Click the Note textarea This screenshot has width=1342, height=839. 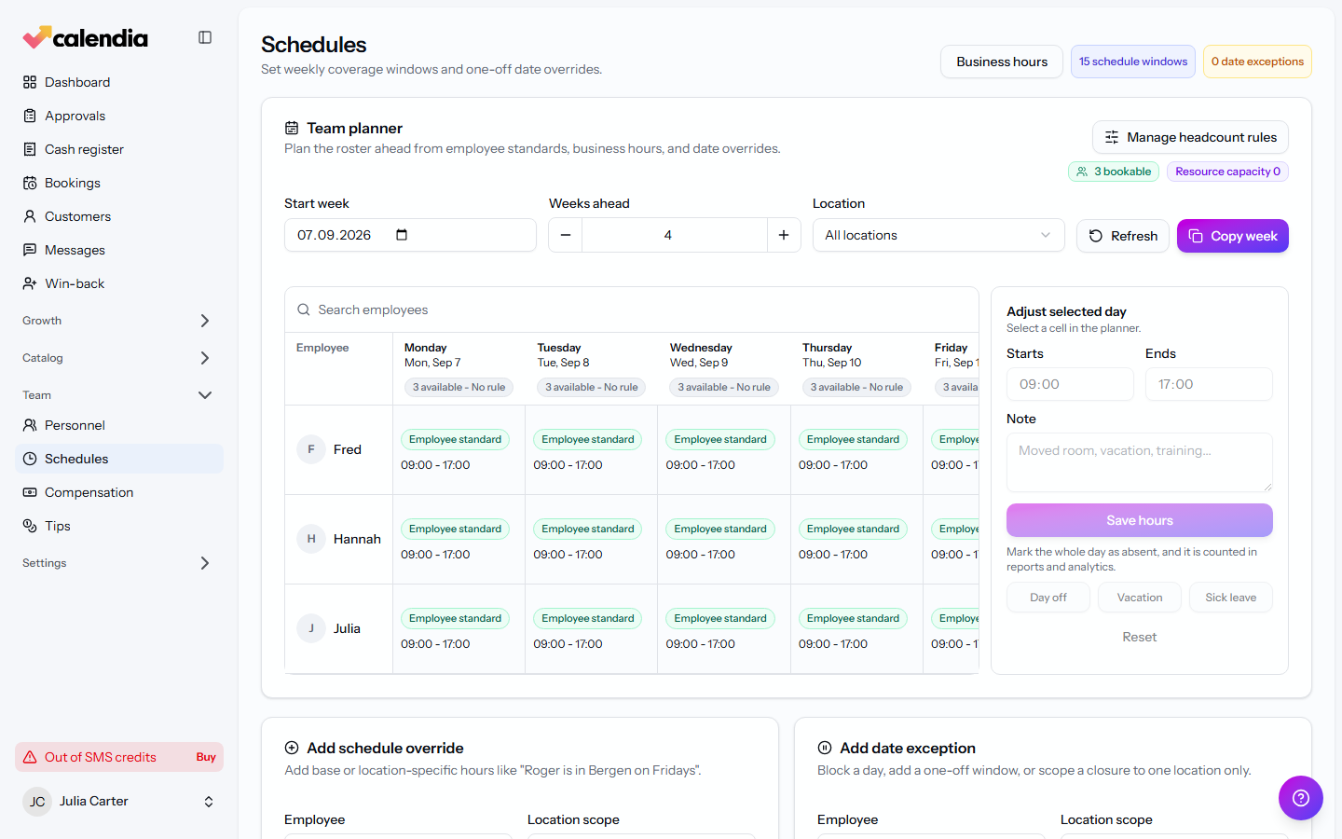point(1140,462)
